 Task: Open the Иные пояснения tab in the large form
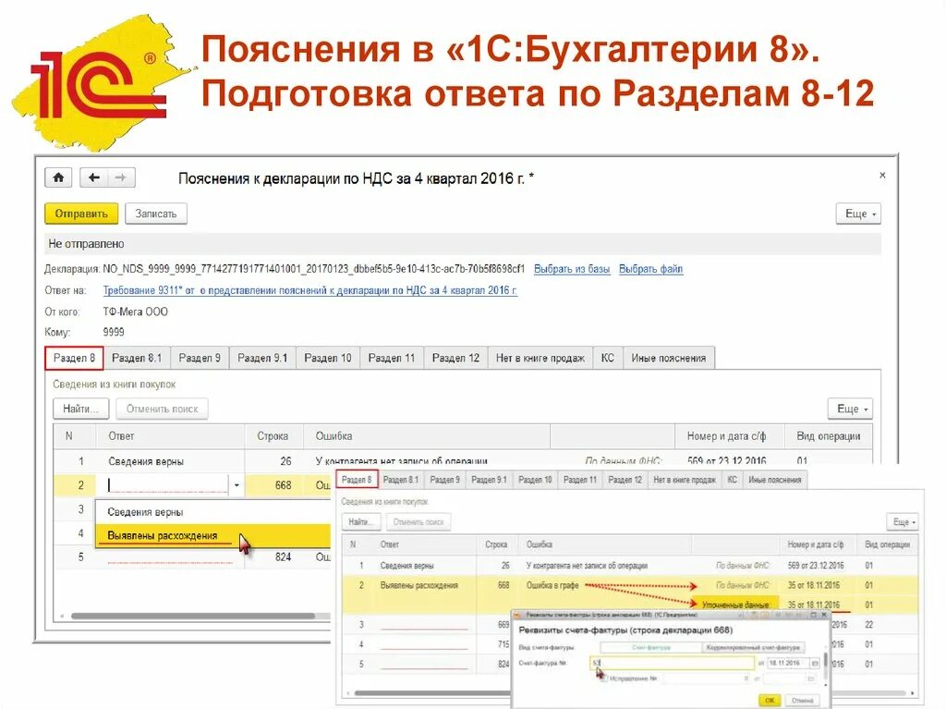(x=669, y=358)
